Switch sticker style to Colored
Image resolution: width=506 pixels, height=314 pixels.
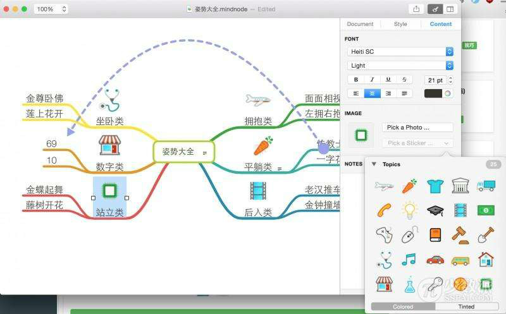[403, 306]
